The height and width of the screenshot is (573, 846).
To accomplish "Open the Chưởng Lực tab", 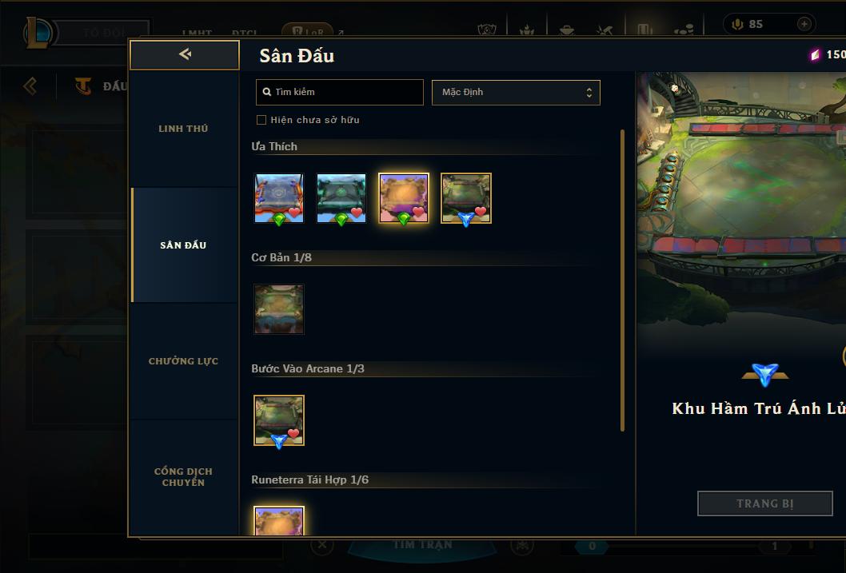I will (x=183, y=361).
